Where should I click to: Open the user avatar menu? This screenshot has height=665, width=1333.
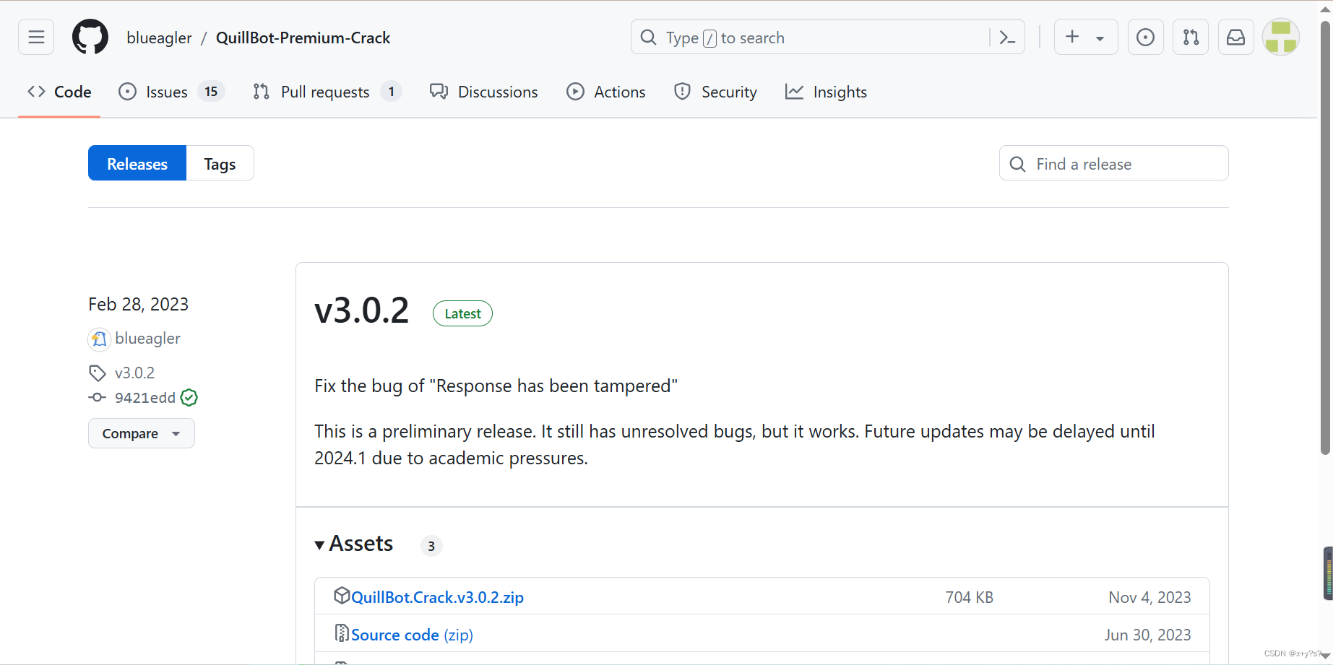(1281, 37)
